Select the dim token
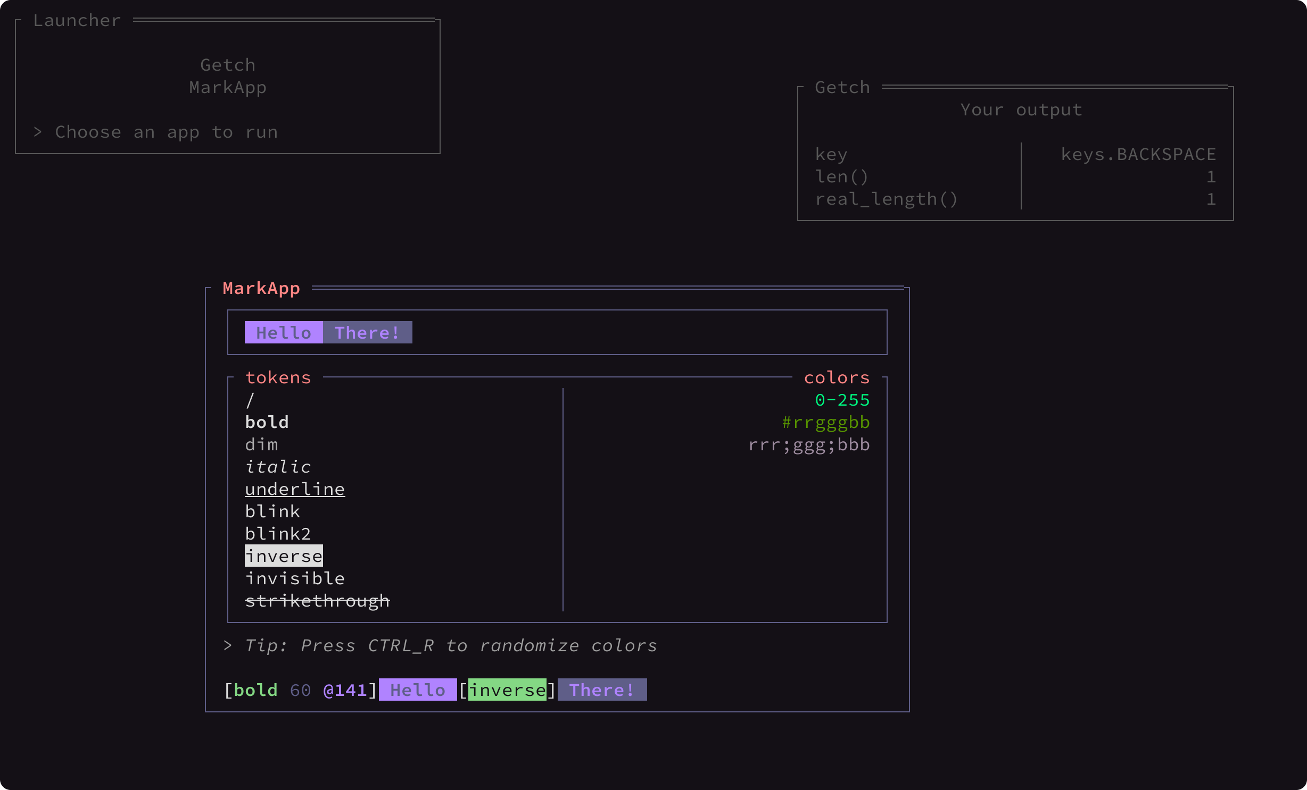 261,444
